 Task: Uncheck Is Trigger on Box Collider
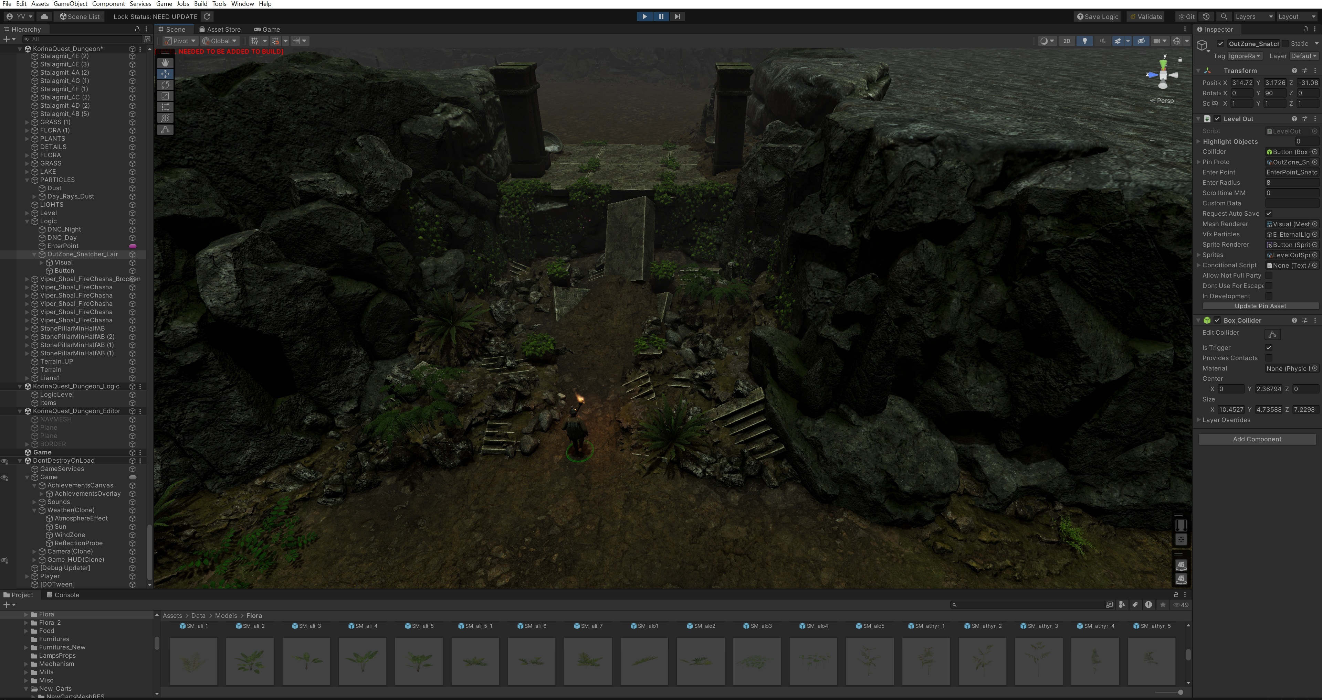[1269, 348]
